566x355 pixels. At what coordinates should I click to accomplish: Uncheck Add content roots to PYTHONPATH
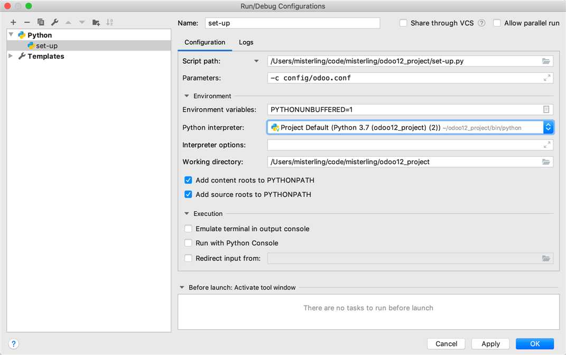[x=188, y=180]
